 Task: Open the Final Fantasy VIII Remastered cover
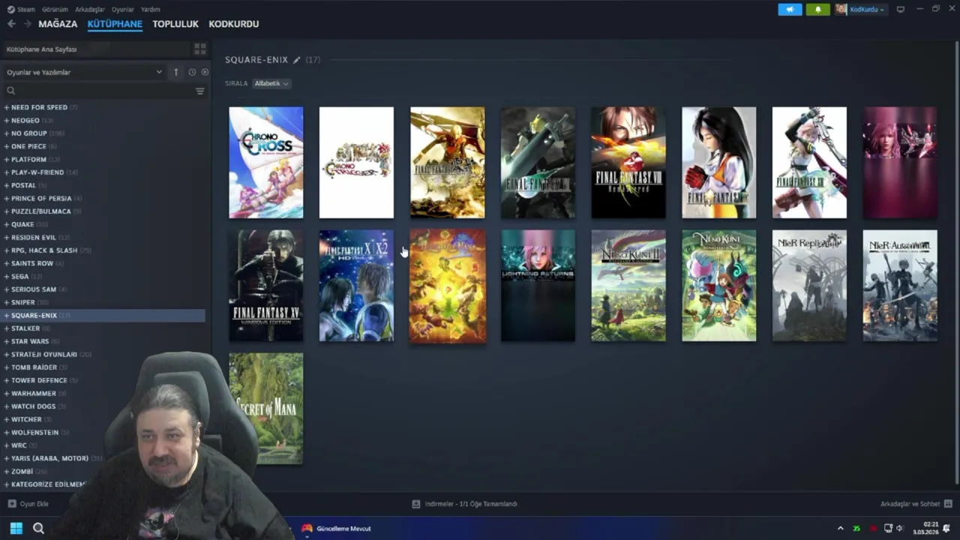[628, 163]
